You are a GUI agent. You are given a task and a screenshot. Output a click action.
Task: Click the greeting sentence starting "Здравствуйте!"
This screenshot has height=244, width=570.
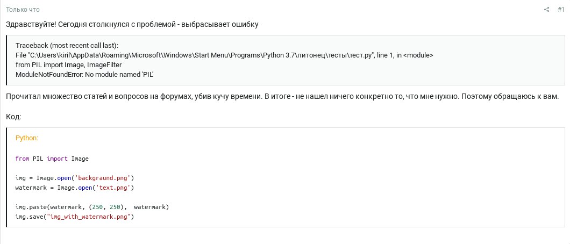click(132, 25)
